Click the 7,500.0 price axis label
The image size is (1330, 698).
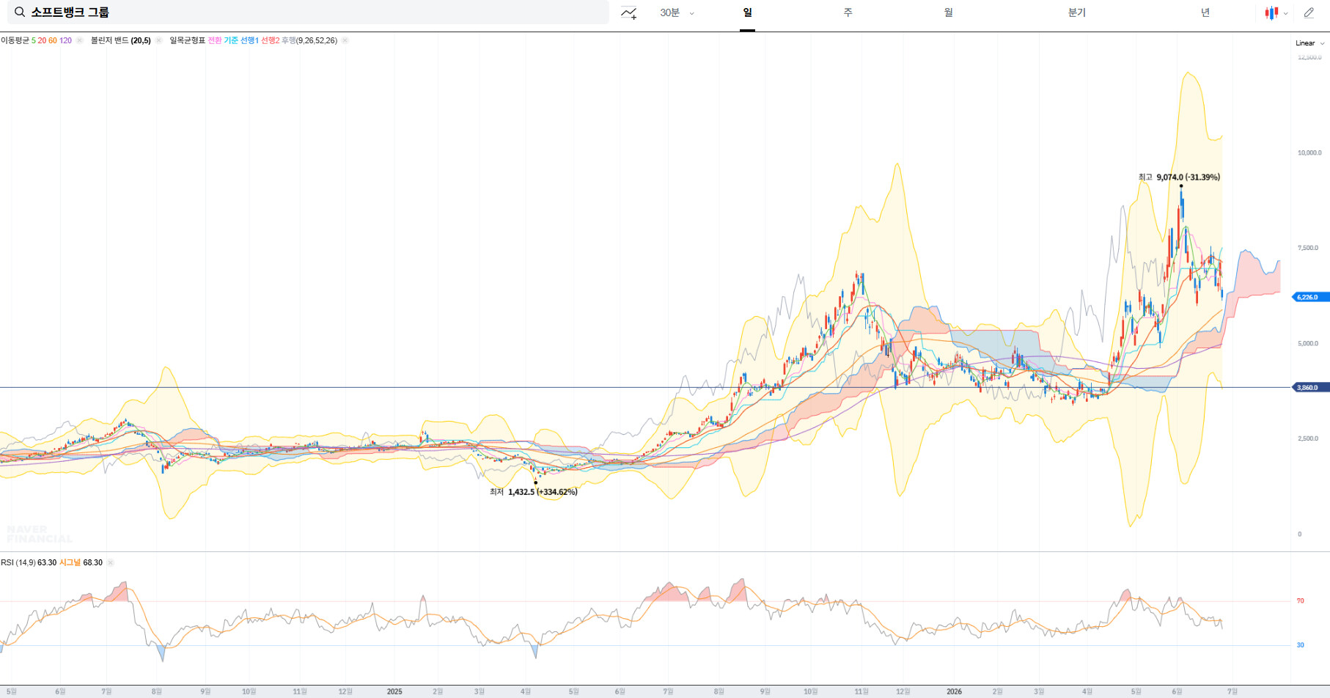[x=1308, y=248]
